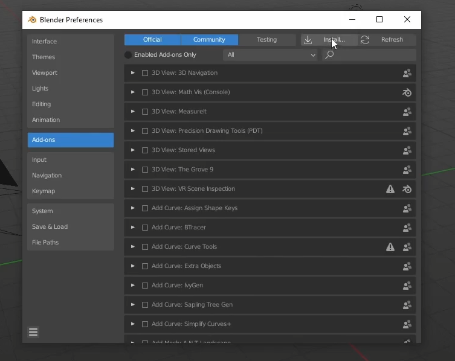This screenshot has height=361, width=455.
Task: Expand the Simplify Curves+ add-on details
Action: point(132,324)
